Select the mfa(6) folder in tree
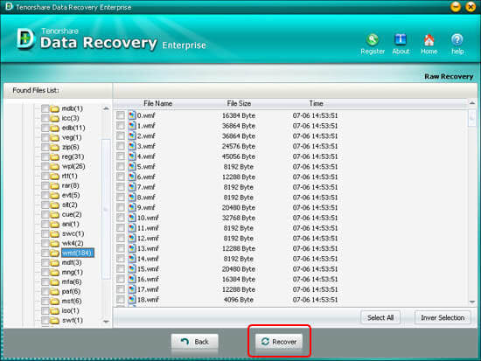This screenshot has width=481, height=361. point(72,281)
